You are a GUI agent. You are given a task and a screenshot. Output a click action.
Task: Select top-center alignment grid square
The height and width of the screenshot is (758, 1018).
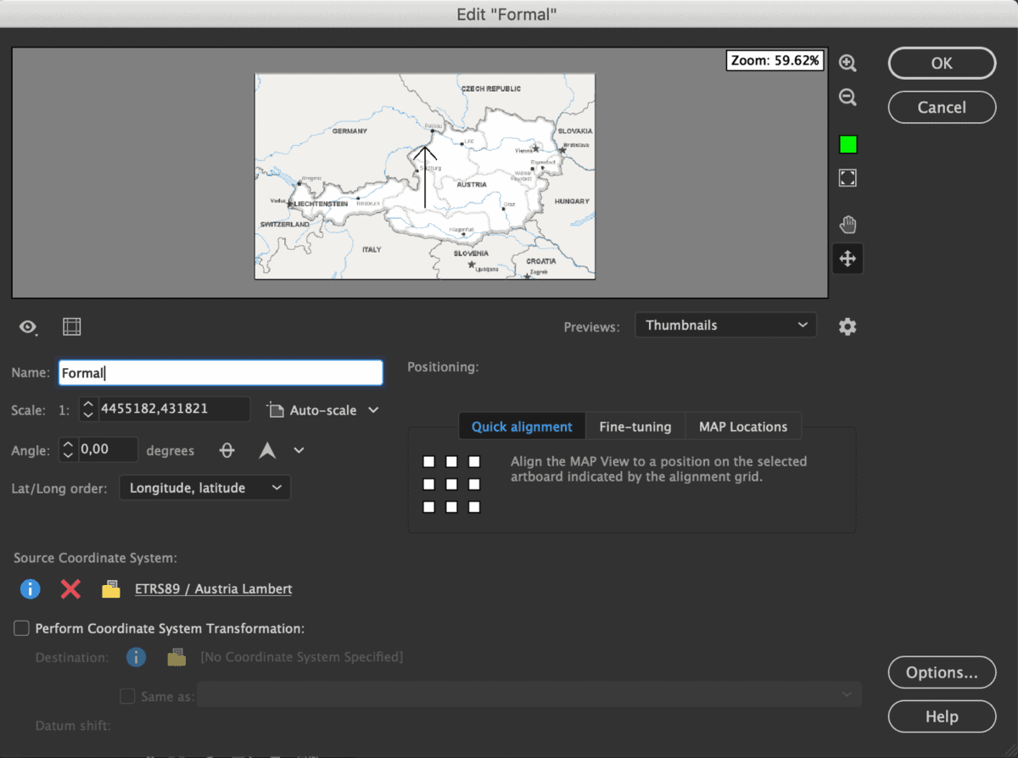[451, 462]
